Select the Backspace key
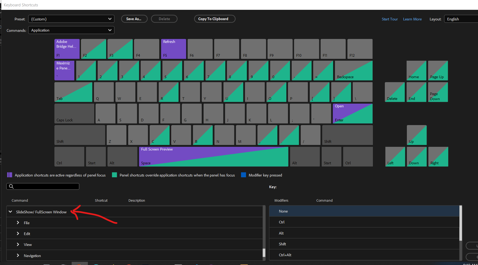This screenshot has height=265, width=478. click(x=353, y=70)
